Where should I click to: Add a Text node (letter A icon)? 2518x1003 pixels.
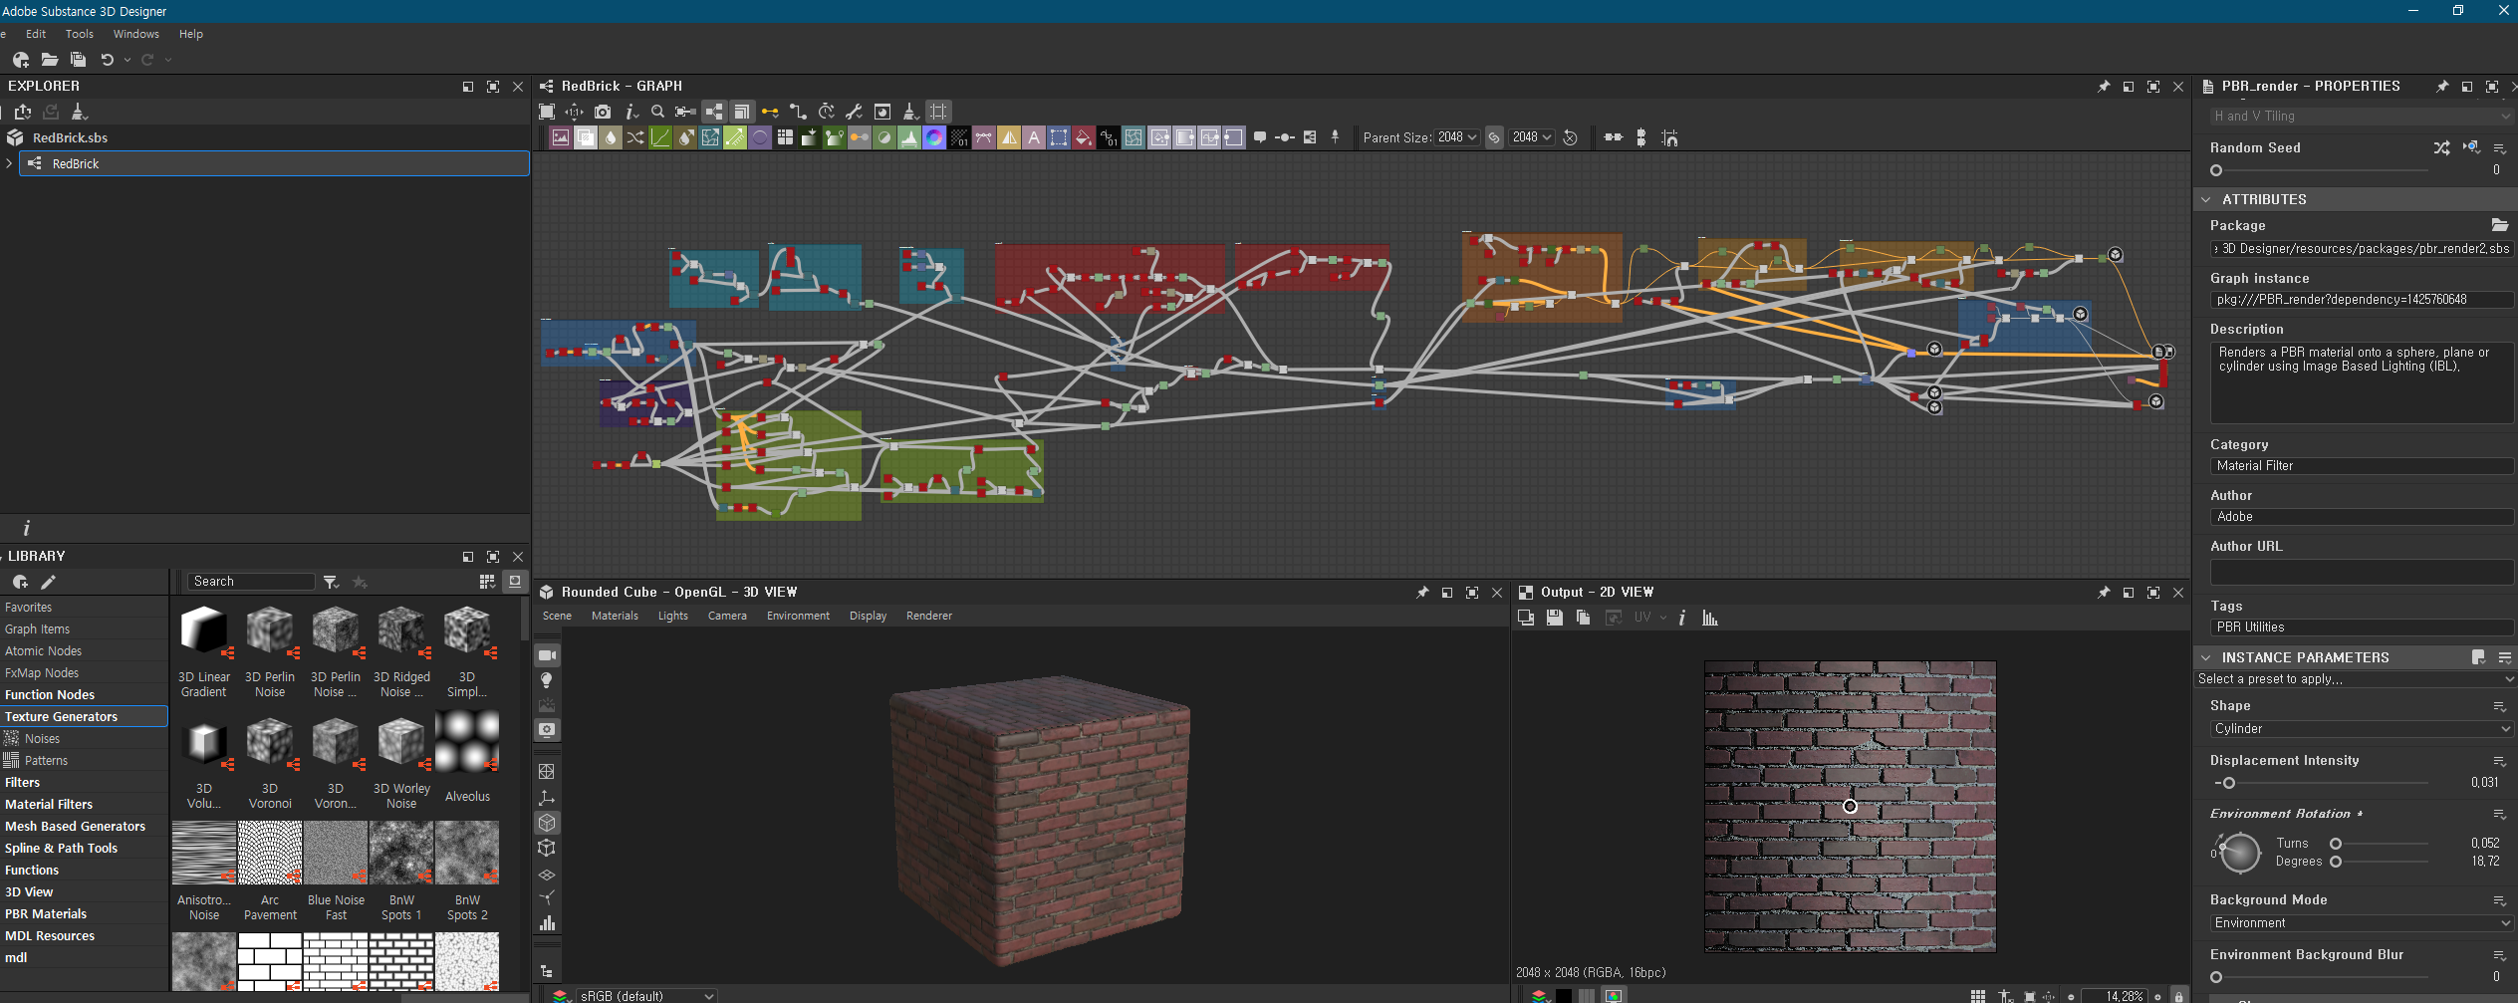coord(1034,137)
